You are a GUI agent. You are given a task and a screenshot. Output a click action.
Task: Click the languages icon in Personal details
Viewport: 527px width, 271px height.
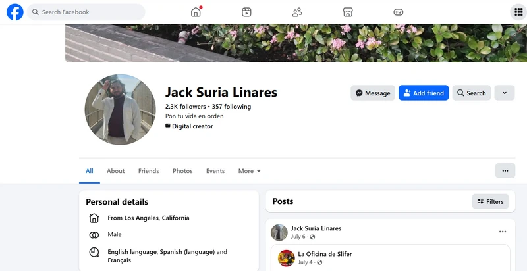94,252
